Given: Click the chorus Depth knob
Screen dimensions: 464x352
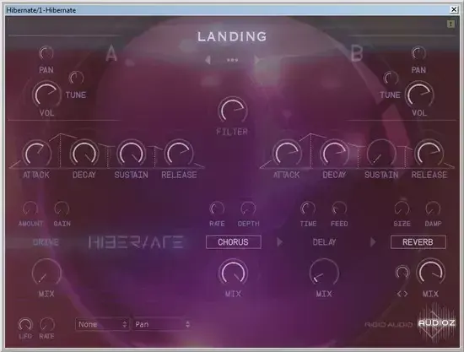Looking at the screenshot, I should pyautogui.click(x=248, y=208).
